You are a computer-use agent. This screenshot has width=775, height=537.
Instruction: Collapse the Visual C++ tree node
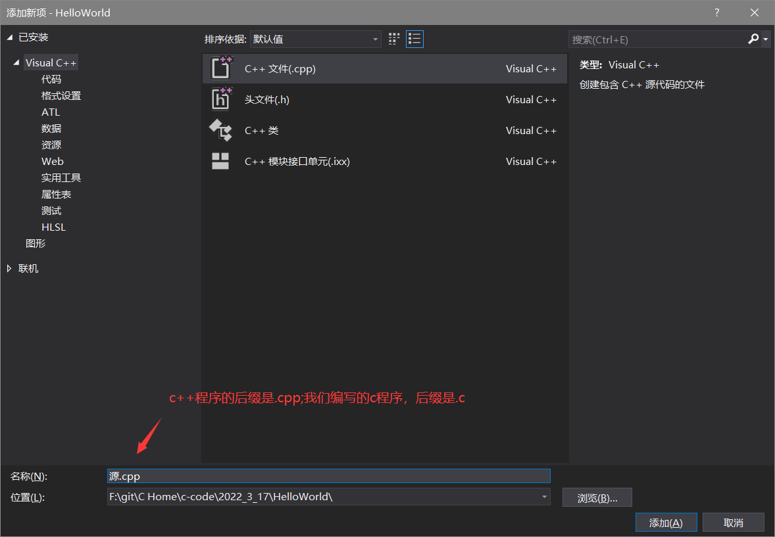coord(16,62)
